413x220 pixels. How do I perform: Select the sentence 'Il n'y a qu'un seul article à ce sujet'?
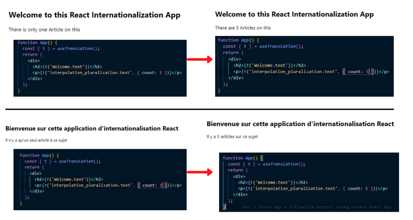(36, 140)
